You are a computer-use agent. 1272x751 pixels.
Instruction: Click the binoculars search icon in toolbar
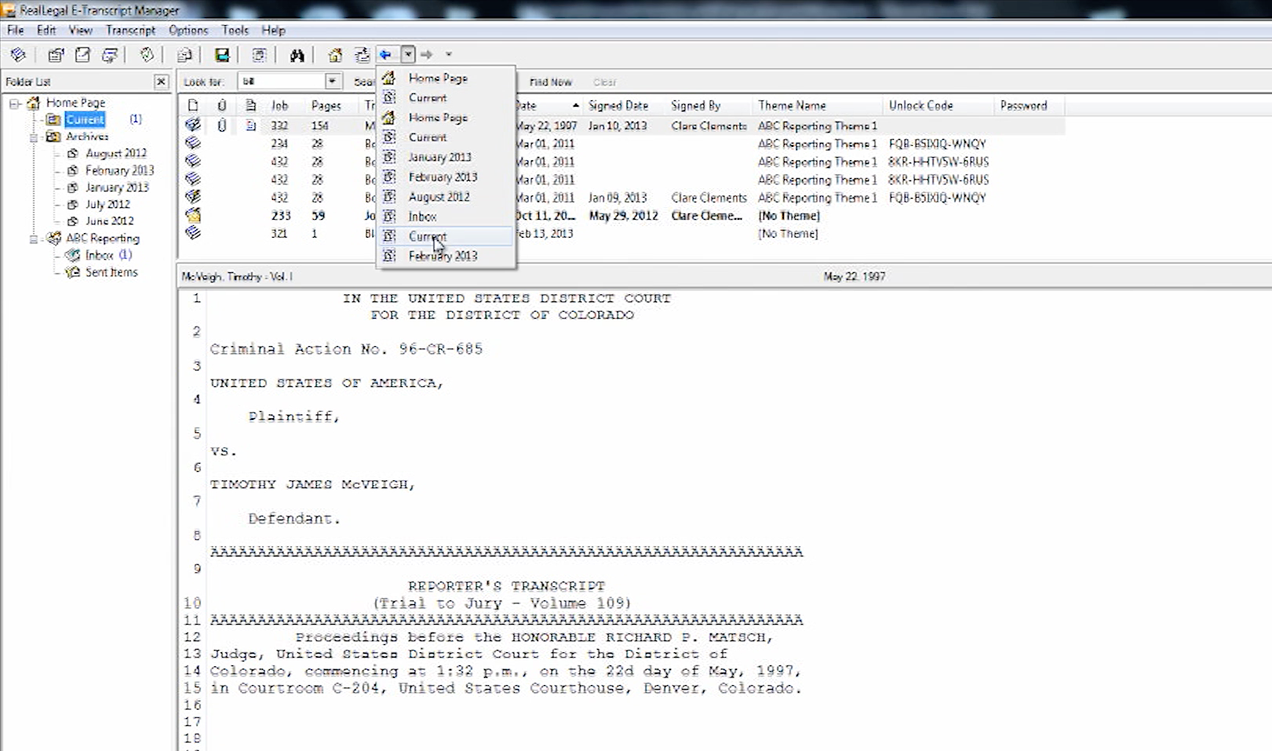tap(297, 55)
